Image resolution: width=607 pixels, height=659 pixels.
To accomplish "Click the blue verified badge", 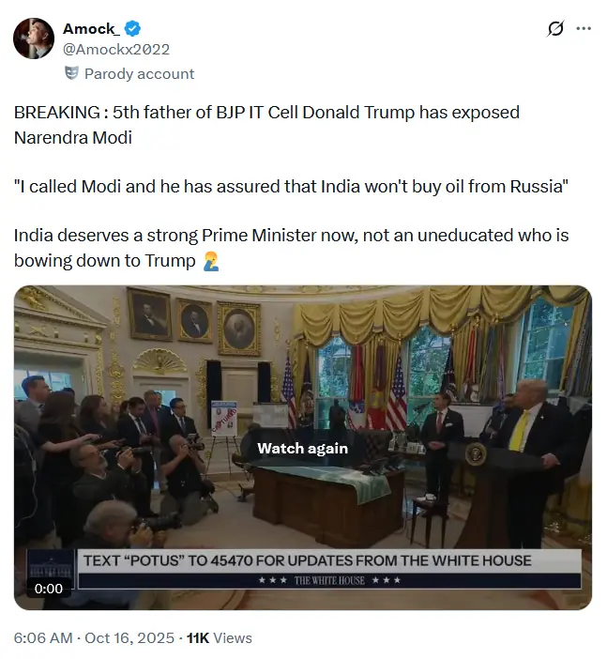I will tap(132, 29).
